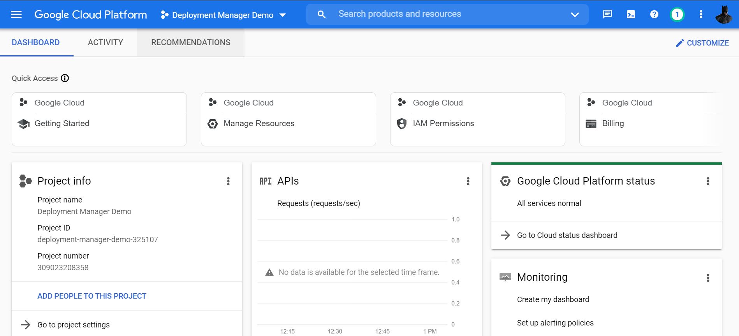Open the hamburger navigation menu
The image size is (739, 336).
click(16, 14)
